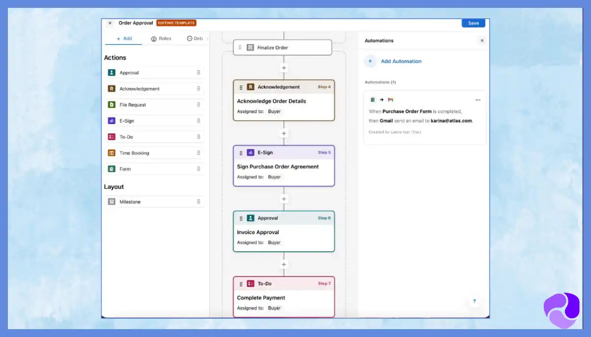591x337 pixels.
Task: Expand hidden tabs with the right chevron
Action: pyautogui.click(x=207, y=38)
